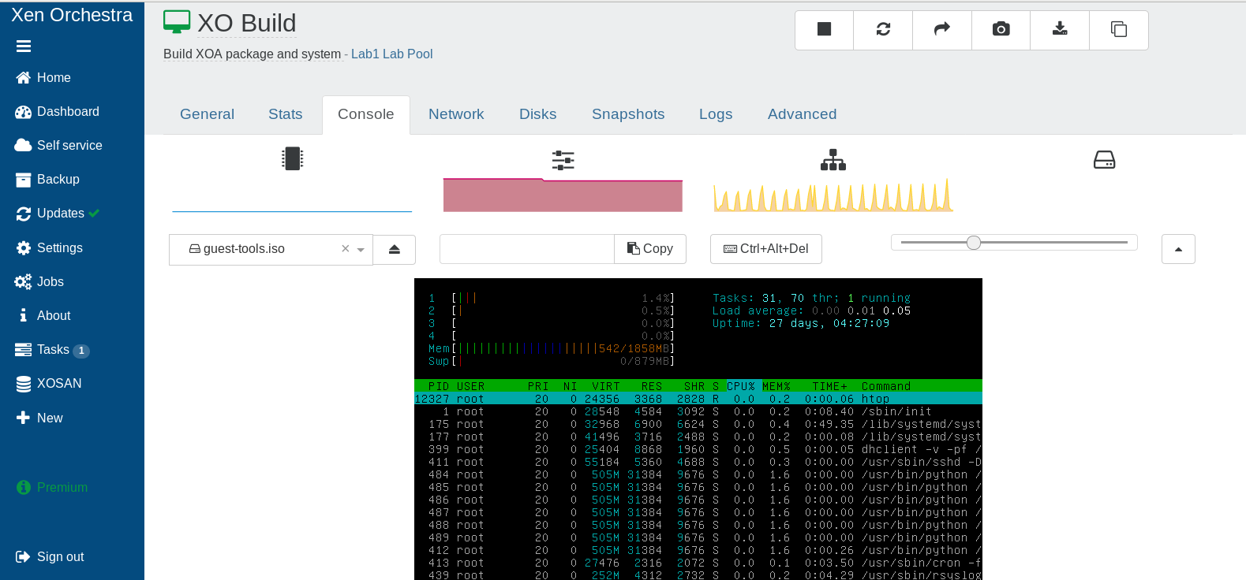Open the Lab1 Lab Pool link

[392, 54]
